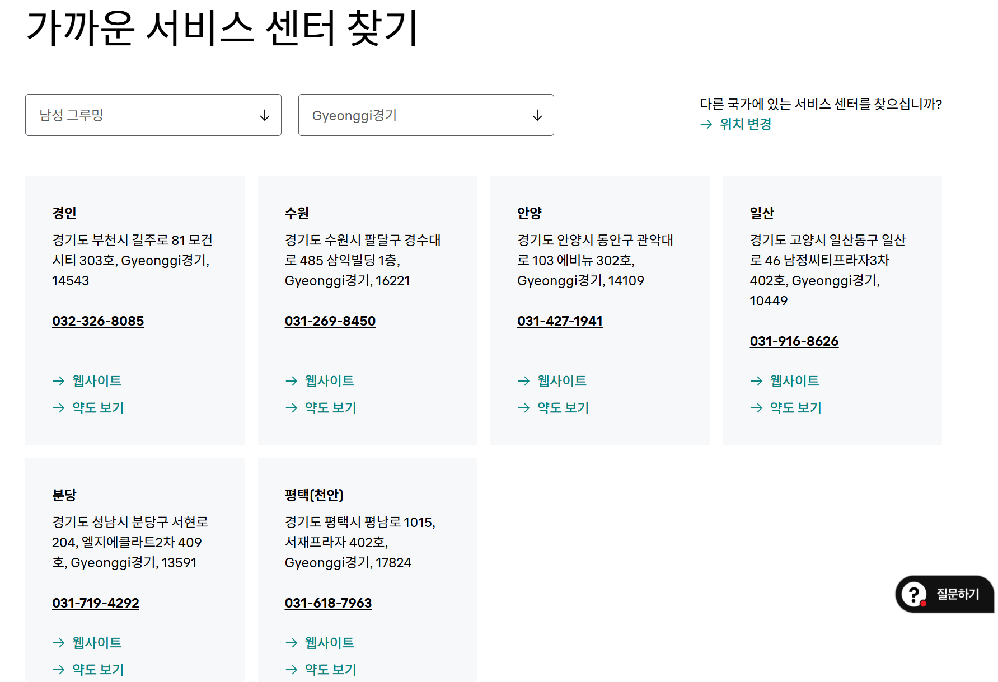View the 약도 보기 map for 수원

click(330, 408)
